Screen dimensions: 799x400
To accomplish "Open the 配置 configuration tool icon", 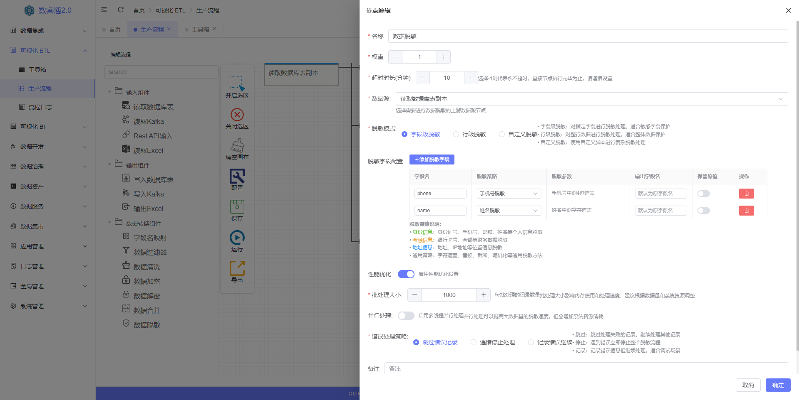I will pyautogui.click(x=237, y=176).
